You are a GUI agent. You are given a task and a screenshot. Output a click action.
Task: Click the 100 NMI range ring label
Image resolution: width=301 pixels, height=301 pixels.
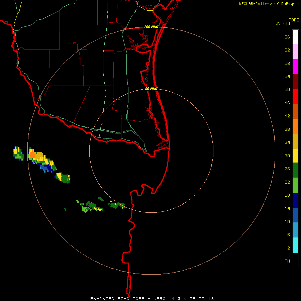151,27
